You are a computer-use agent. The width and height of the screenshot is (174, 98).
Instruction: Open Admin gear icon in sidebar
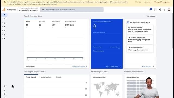click(x=4, y=94)
